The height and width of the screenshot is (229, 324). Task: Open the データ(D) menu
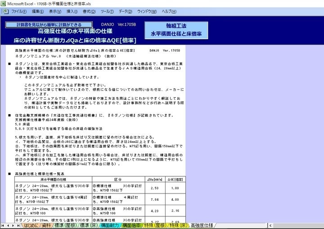coord(126,12)
